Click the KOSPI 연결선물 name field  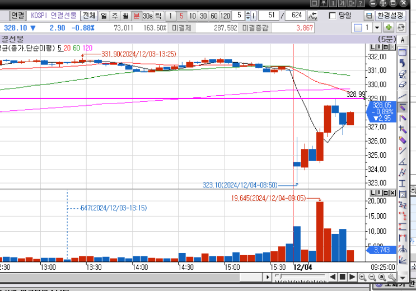point(53,16)
